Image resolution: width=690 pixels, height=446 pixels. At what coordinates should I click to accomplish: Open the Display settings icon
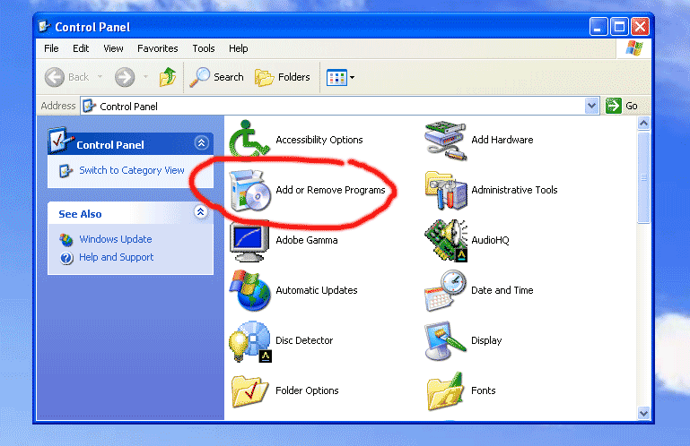[445, 341]
